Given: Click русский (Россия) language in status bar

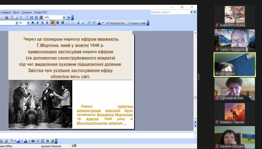Looking at the screenshot, I should tap(51, 146).
